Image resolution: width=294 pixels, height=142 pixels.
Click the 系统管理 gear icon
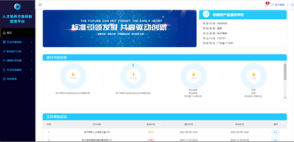(4, 79)
